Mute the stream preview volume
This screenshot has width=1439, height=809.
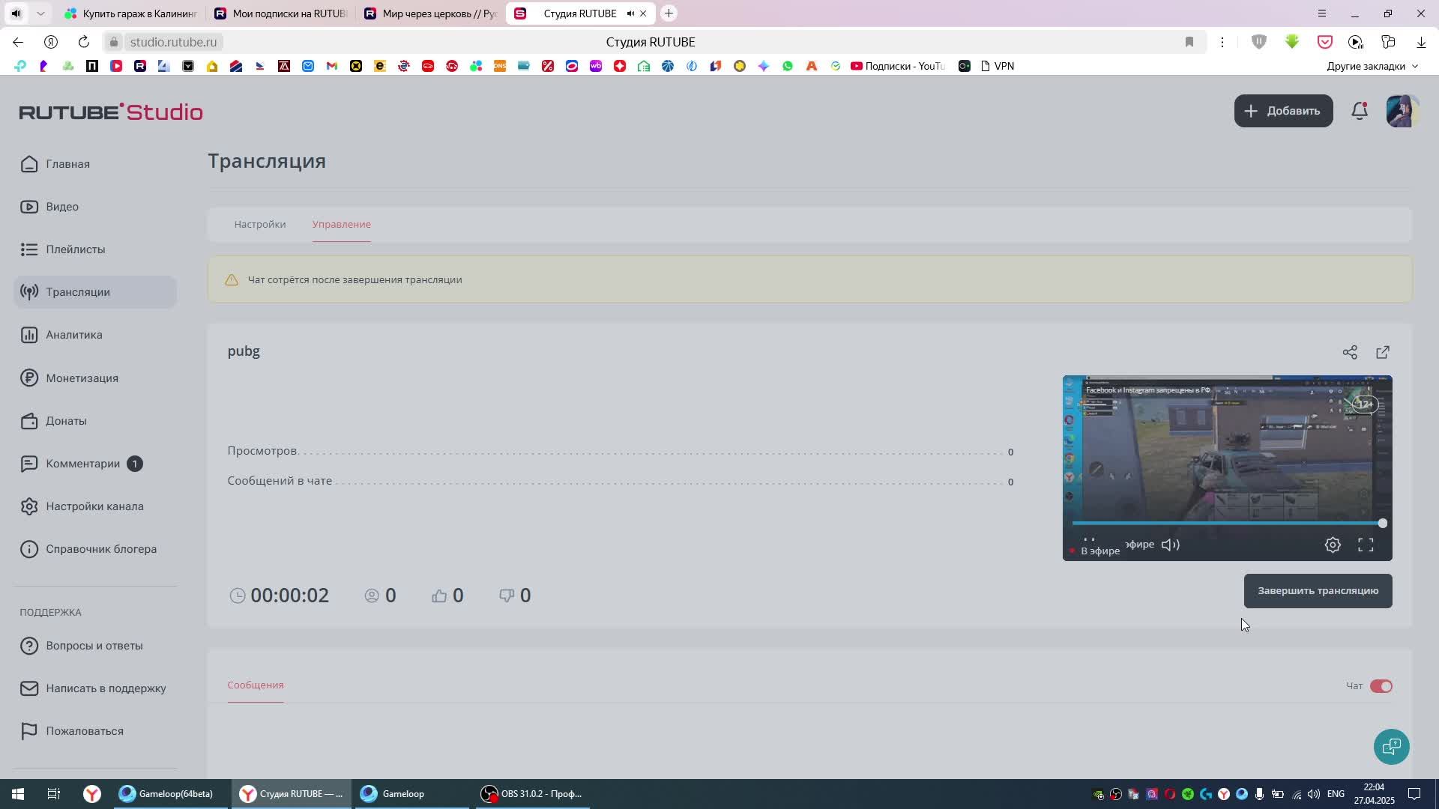click(x=1170, y=545)
